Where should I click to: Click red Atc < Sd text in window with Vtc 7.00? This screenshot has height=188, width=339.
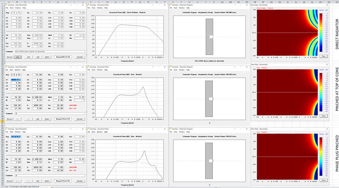[73, 170]
